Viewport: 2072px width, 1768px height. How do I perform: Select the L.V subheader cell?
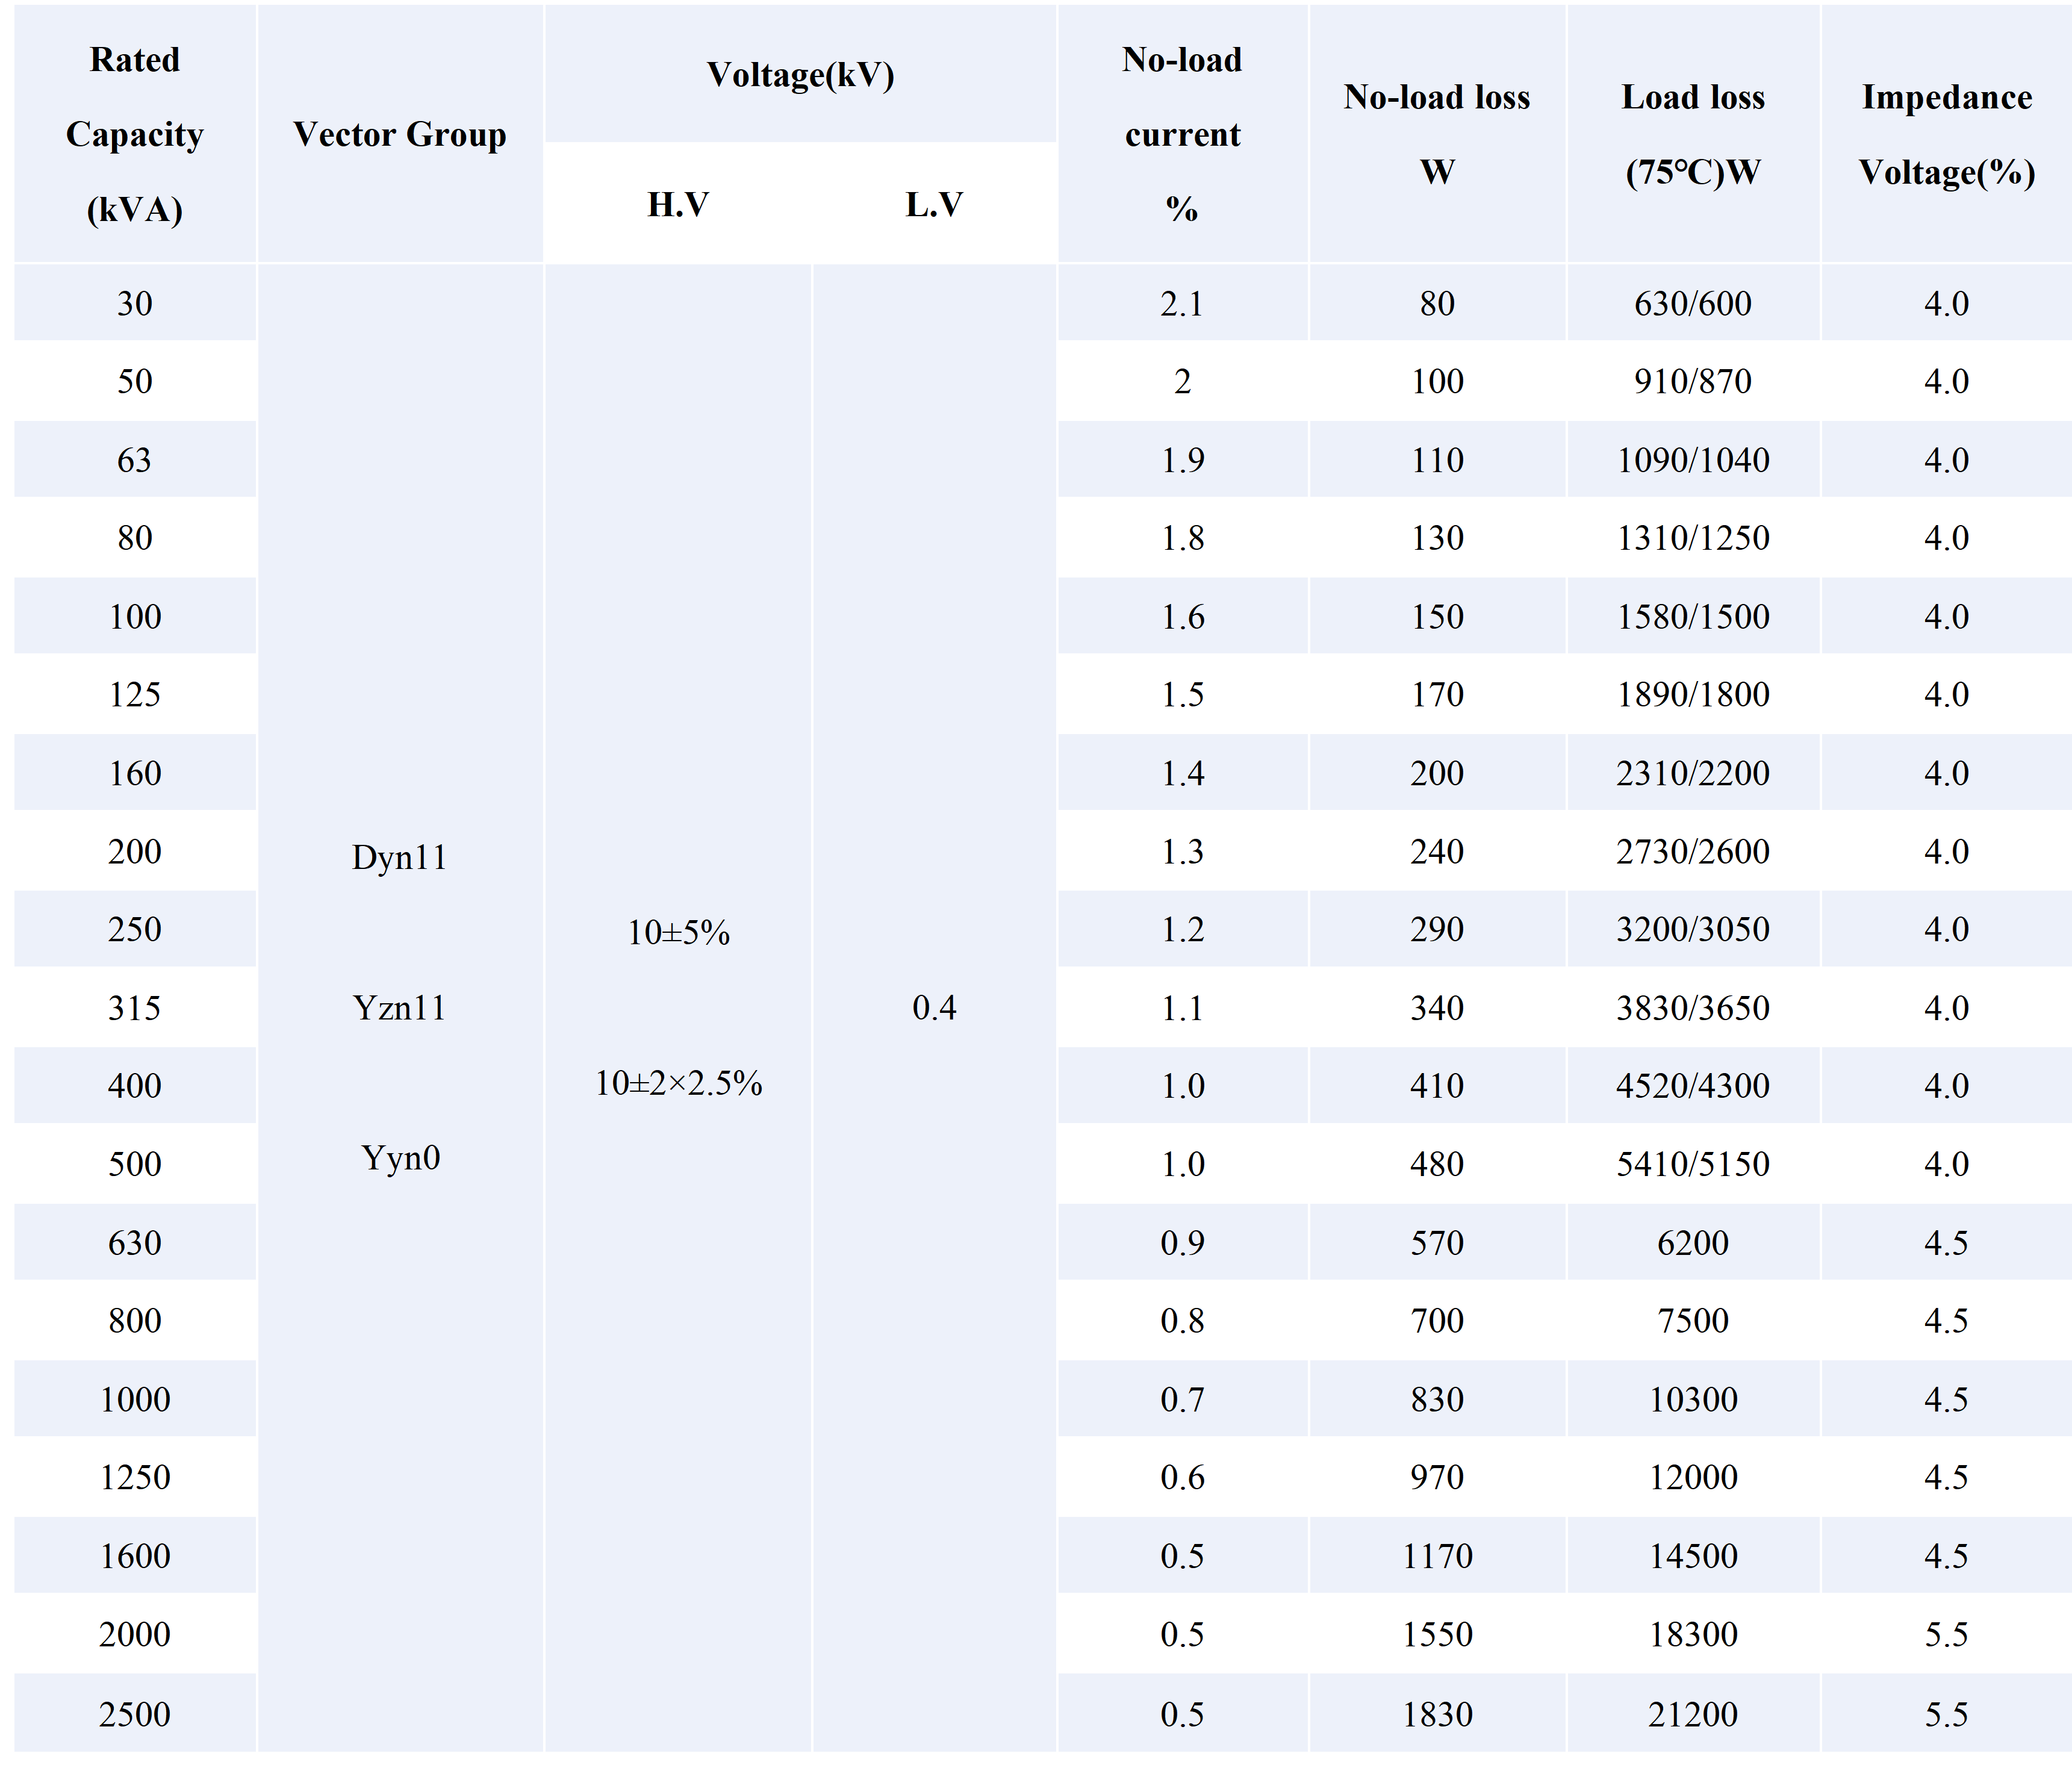934,204
